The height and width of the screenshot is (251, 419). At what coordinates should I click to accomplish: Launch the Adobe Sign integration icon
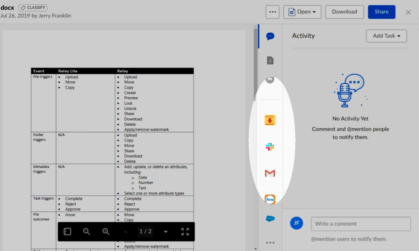click(x=270, y=120)
